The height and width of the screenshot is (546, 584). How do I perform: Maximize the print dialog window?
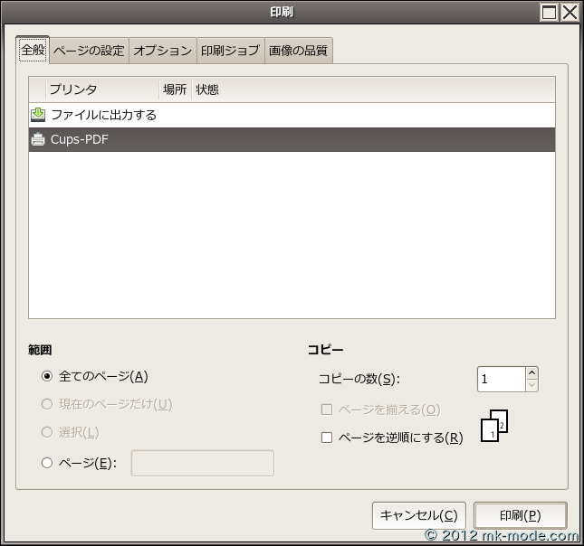[x=550, y=12]
